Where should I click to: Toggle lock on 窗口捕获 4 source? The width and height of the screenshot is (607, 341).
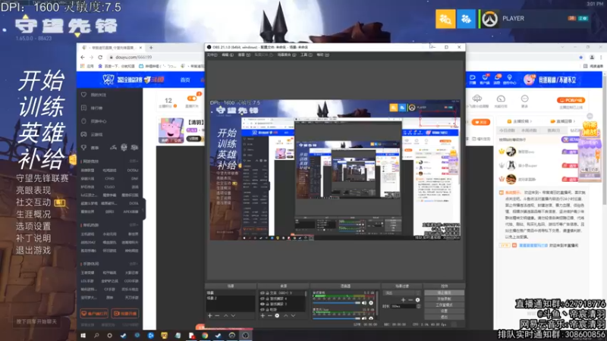(x=267, y=299)
